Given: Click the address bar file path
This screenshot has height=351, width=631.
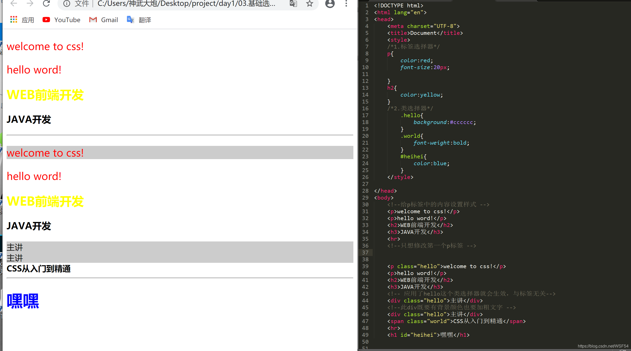Looking at the screenshot, I should tap(186, 4).
